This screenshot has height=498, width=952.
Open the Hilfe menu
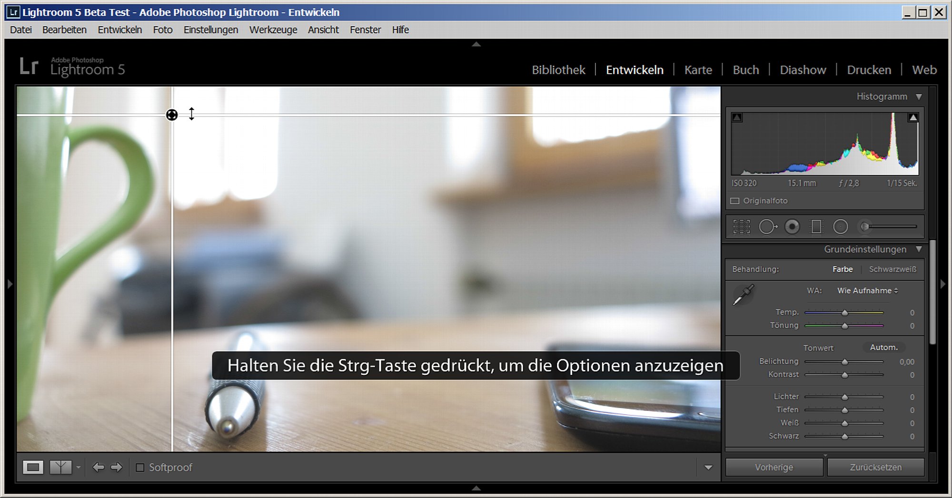click(401, 30)
